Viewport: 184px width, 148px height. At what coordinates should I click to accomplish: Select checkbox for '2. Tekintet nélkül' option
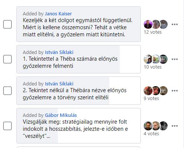click(7, 91)
